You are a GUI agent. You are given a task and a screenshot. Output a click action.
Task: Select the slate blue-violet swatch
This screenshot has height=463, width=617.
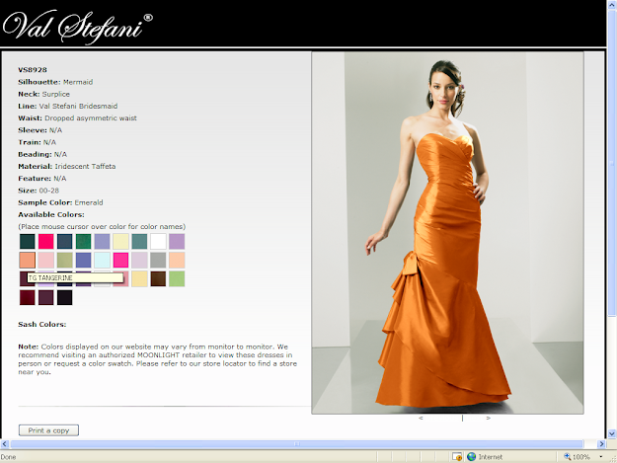tap(84, 260)
